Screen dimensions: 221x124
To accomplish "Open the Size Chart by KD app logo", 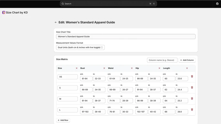I will (x=4, y=12).
